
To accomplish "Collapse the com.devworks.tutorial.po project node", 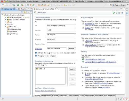I will tap(2, 15).
